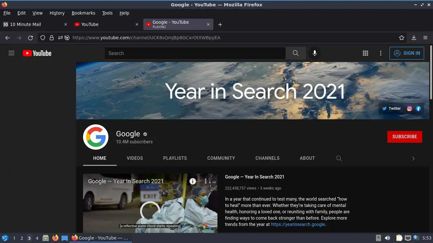
Task: Switch to the COMMUNITY tab
Action: click(x=221, y=158)
